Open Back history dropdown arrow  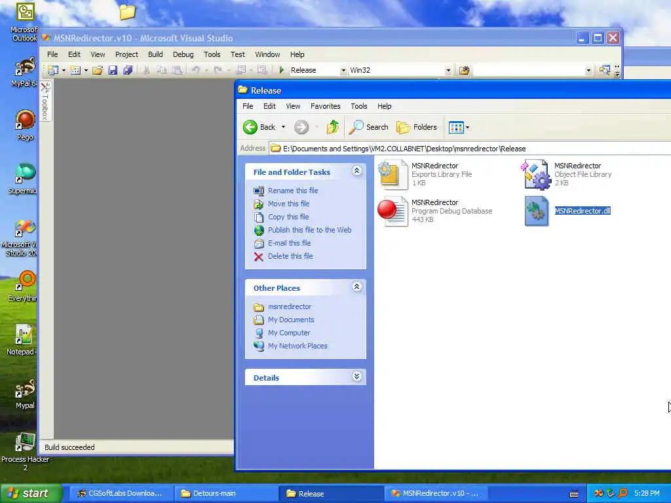tap(283, 127)
